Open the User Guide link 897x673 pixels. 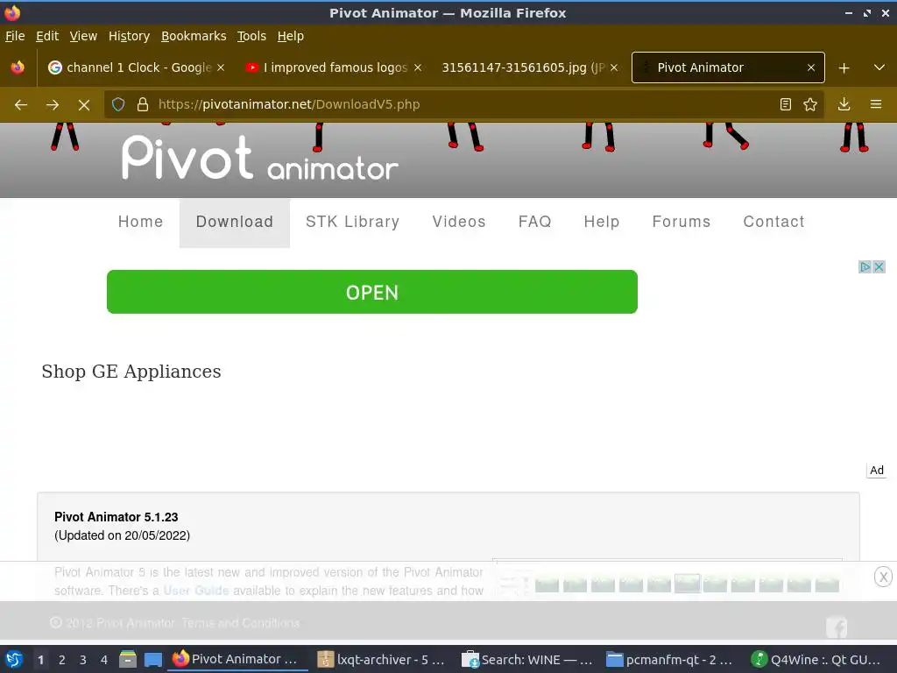click(195, 591)
